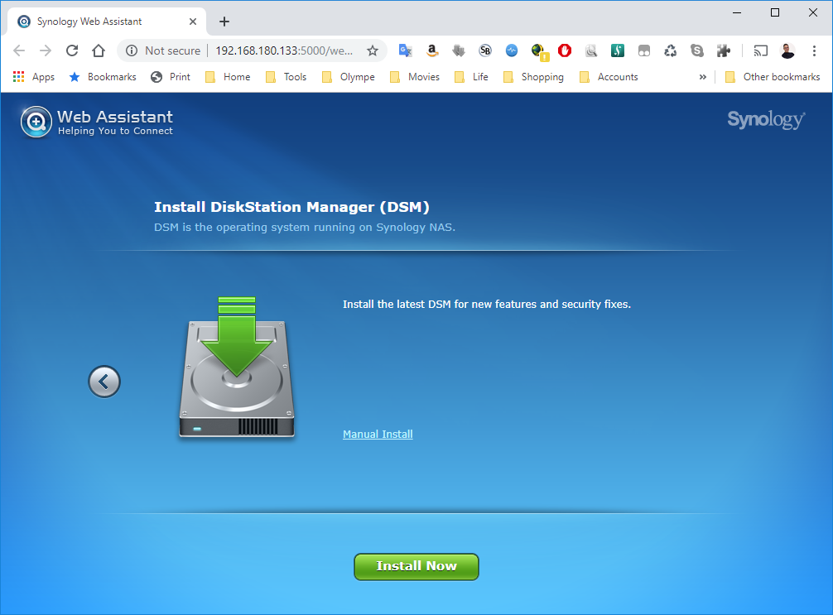Open the Chrome profile avatar

787,50
